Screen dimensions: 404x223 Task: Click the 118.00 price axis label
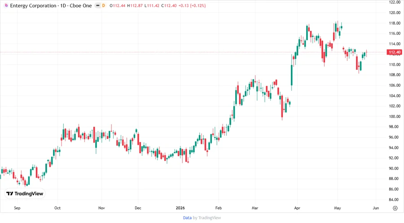pyautogui.click(x=395, y=23)
